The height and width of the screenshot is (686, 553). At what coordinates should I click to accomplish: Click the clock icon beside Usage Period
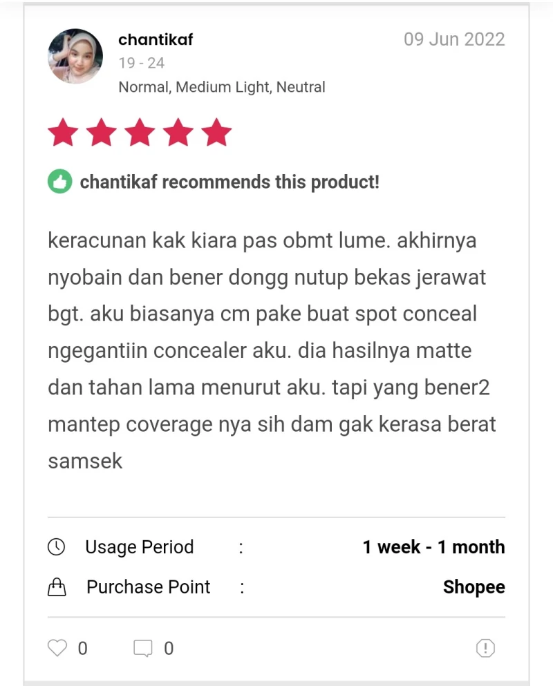point(57,547)
